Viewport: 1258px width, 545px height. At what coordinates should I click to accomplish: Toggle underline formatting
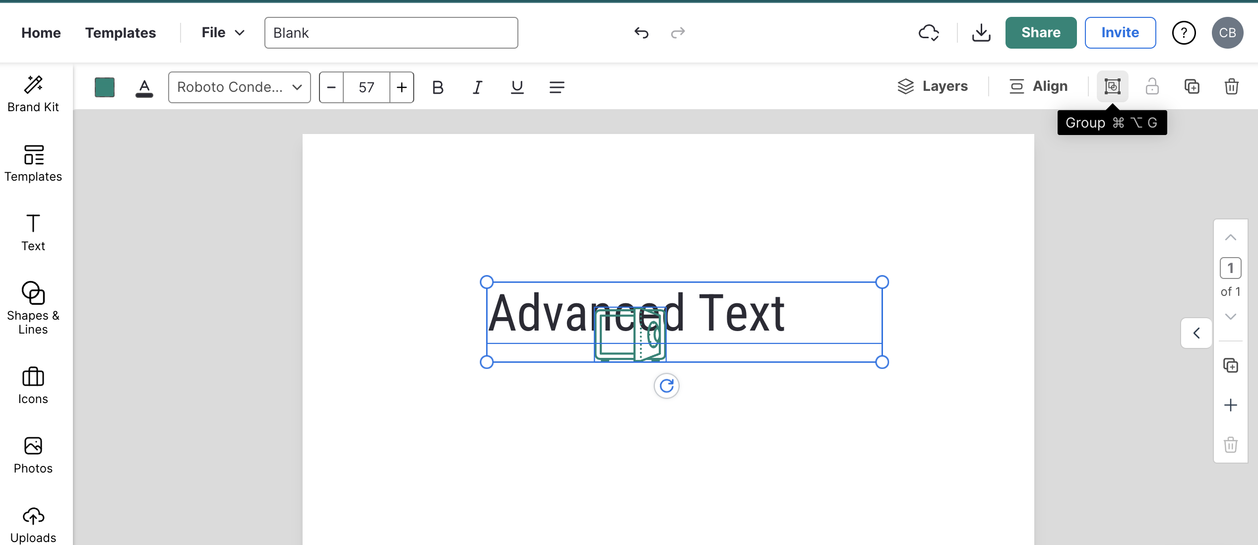(517, 87)
